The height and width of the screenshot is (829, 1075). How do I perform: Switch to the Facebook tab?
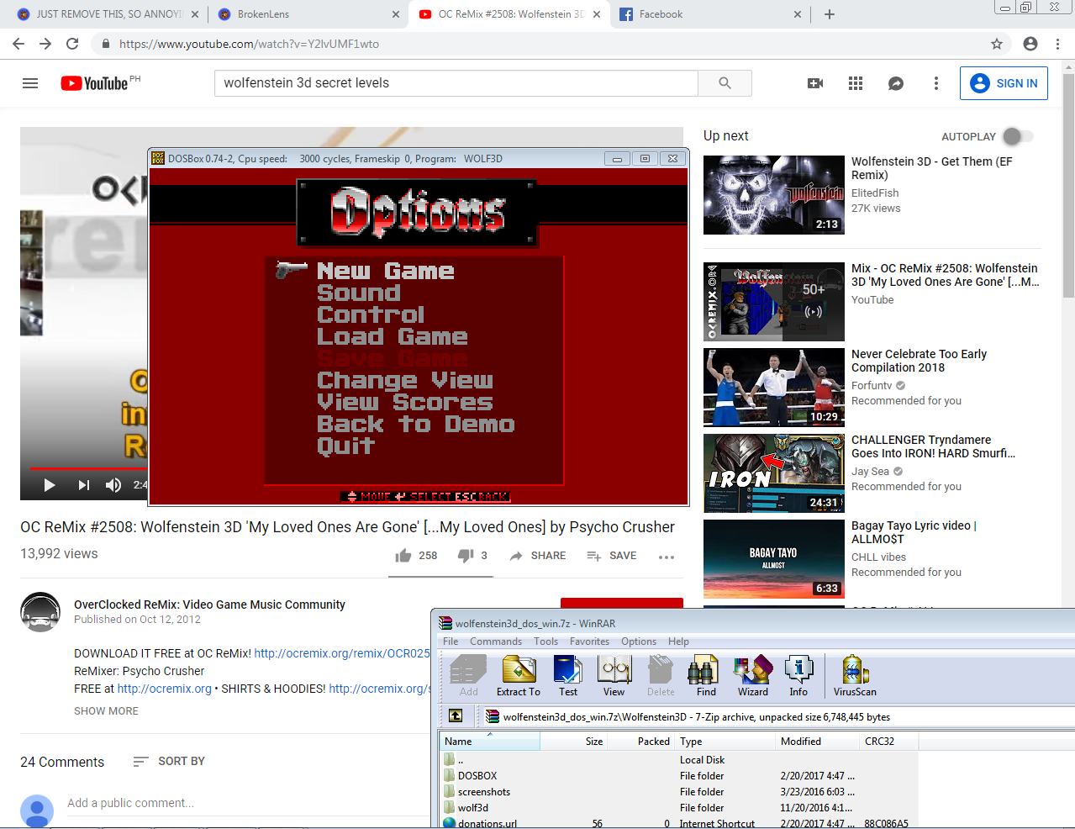[x=710, y=14]
